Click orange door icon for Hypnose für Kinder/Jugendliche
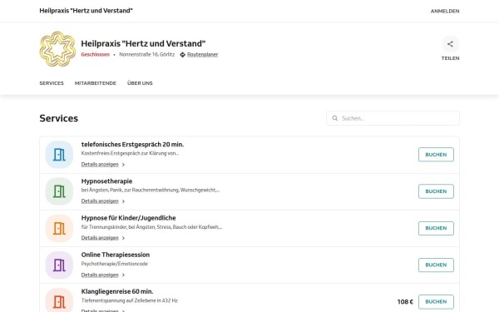Viewport: 499px width, 312px height. pyautogui.click(x=59, y=228)
